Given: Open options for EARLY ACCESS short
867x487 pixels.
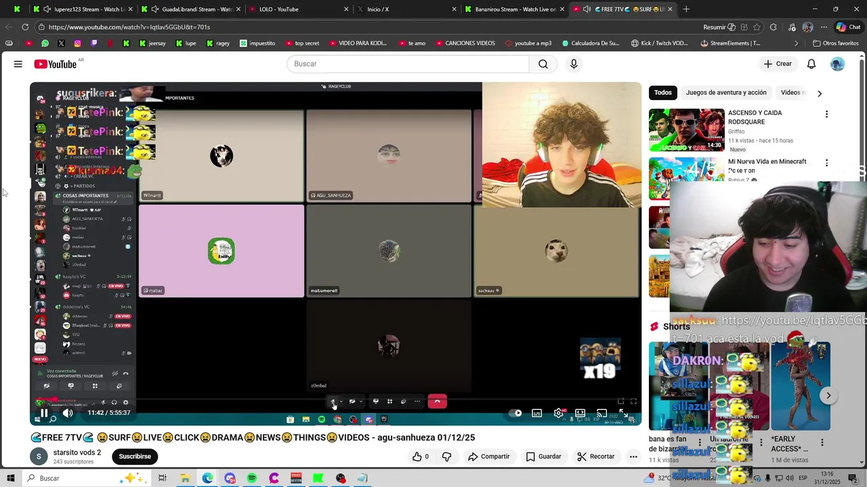Looking at the screenshot, I should pyautogui.click(x=822, y=442).
